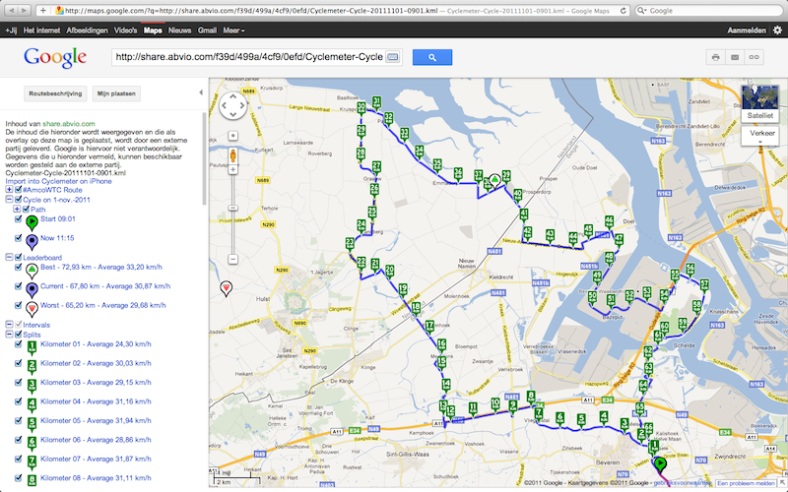Go forward with the browser forward arrow
788x492 pixels.
point(24,10)
